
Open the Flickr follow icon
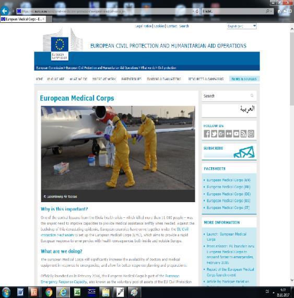click(229, 134)
